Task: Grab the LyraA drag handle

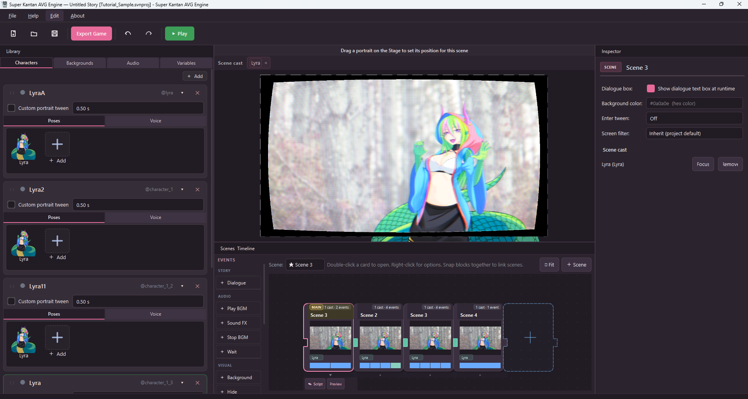Action: pos(12,93)
